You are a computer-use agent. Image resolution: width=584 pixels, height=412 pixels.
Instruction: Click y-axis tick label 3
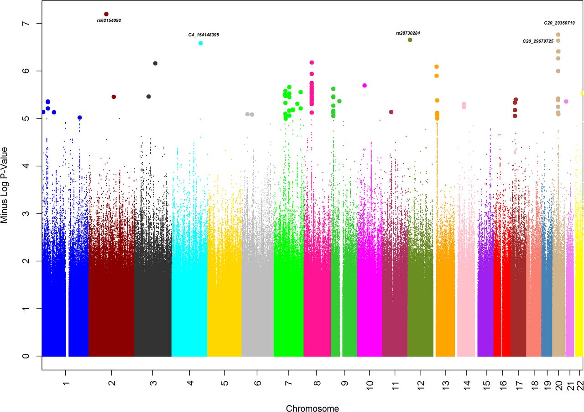tap(26, 213)
